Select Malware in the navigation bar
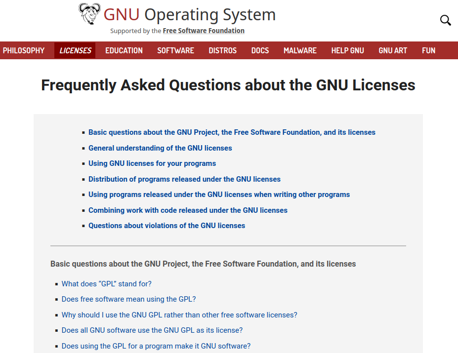The height and width of the screenshot is (353, 458). coord(300,50)
